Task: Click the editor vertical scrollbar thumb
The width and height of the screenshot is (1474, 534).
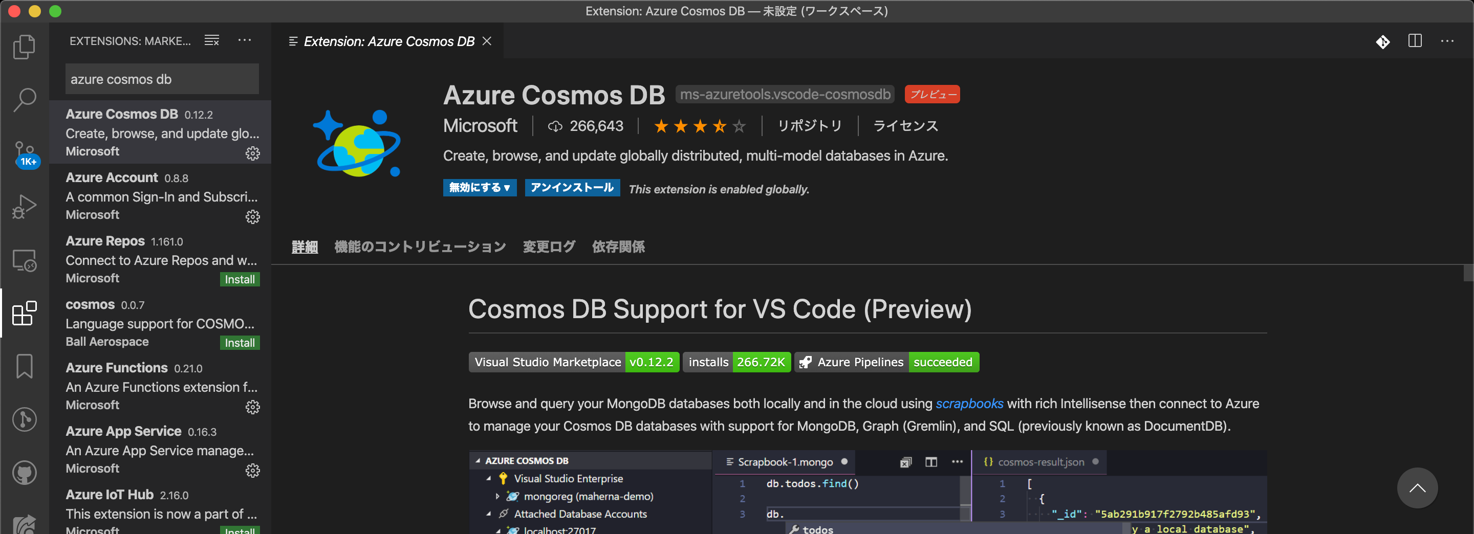Action: 1468,273
